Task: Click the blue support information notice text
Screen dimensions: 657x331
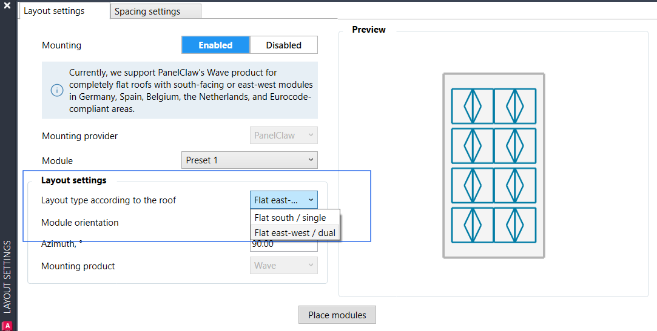Action: (x=191, y=90)
